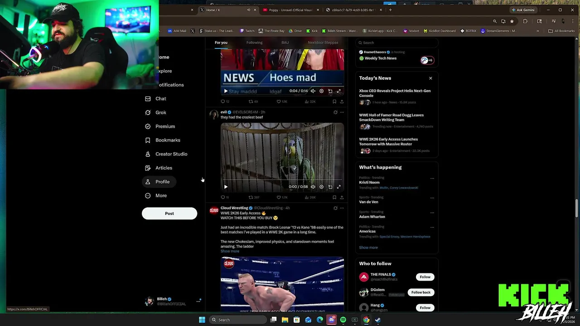580x326 pixels.
Task: Switch to the For you tab
Action: click(221, 43)
